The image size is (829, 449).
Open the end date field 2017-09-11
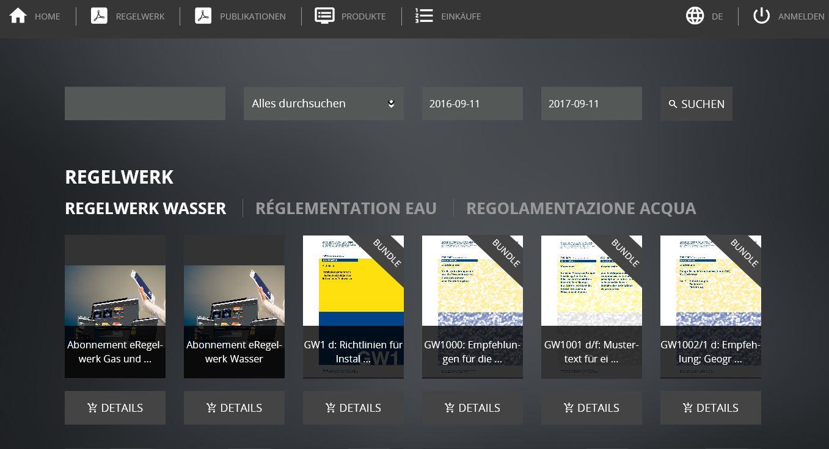click(x=591, y=104)
